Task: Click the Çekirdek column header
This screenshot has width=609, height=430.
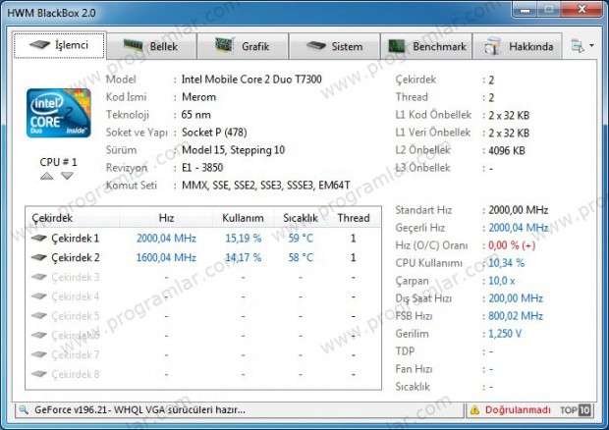Action: pyautogui.click(x=73, y=218)
